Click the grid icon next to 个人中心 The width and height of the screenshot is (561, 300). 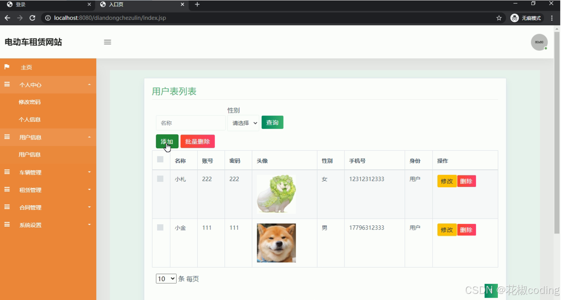tap(7, 84)
